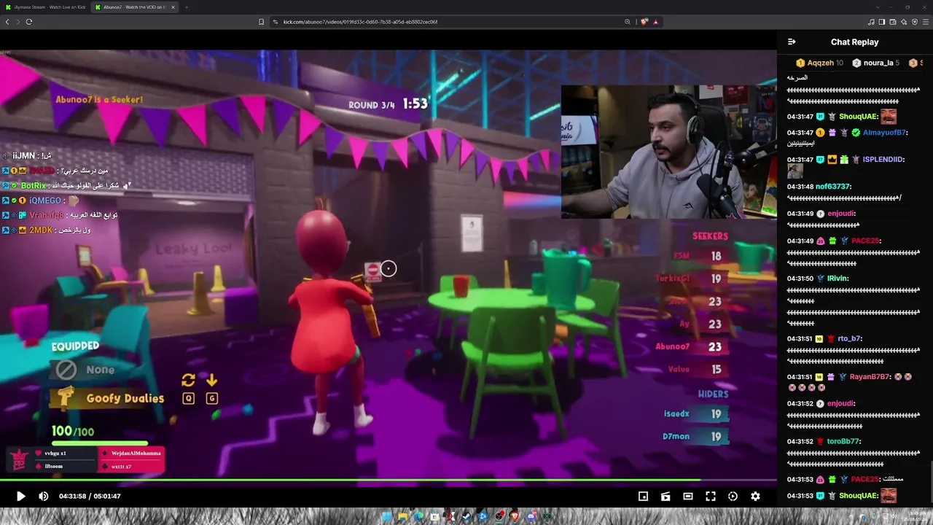The image size is (933, 525).
Task: Collapse the Chat Replay panel
Action: click(x=792, y=42)
